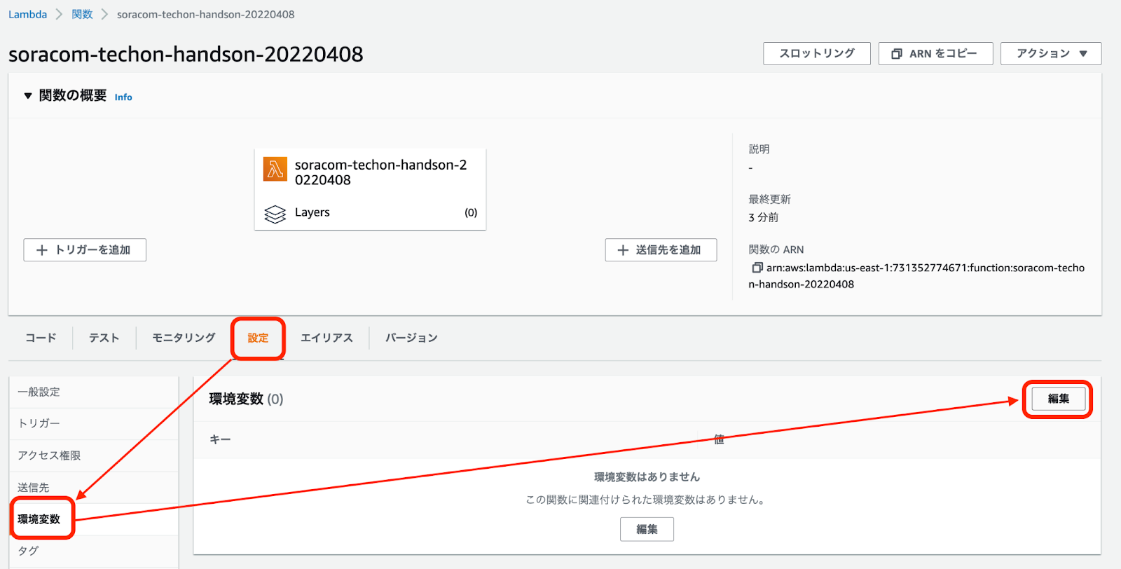The height and width of the screenshot is (569, 1121).
Task: Copy the function ARN using copy icon
Action: pyautogui.click(x=757, y=268)
